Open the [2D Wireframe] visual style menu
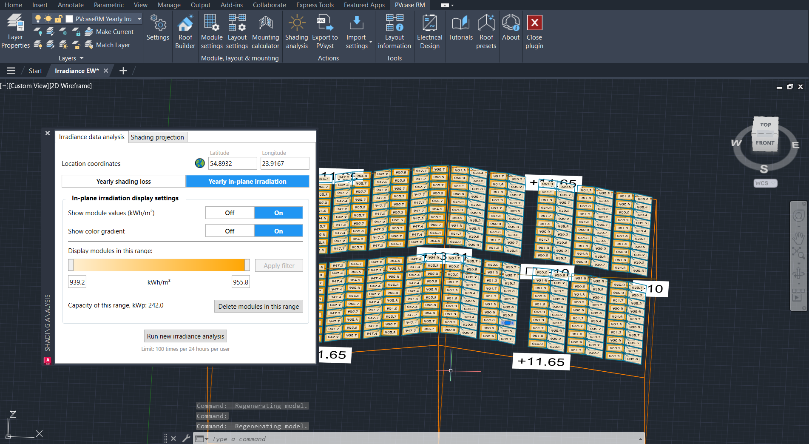This screenshot has width=809, height=444. point(71,86)
